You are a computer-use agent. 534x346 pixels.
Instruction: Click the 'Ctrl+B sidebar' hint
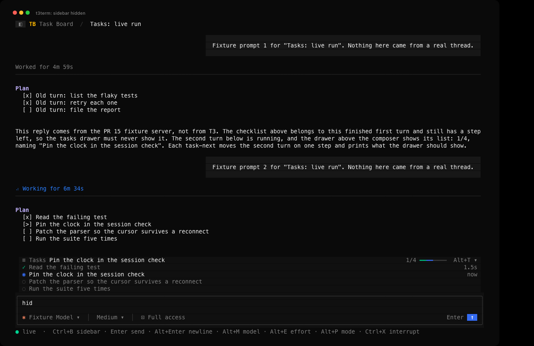pos(76,332)
